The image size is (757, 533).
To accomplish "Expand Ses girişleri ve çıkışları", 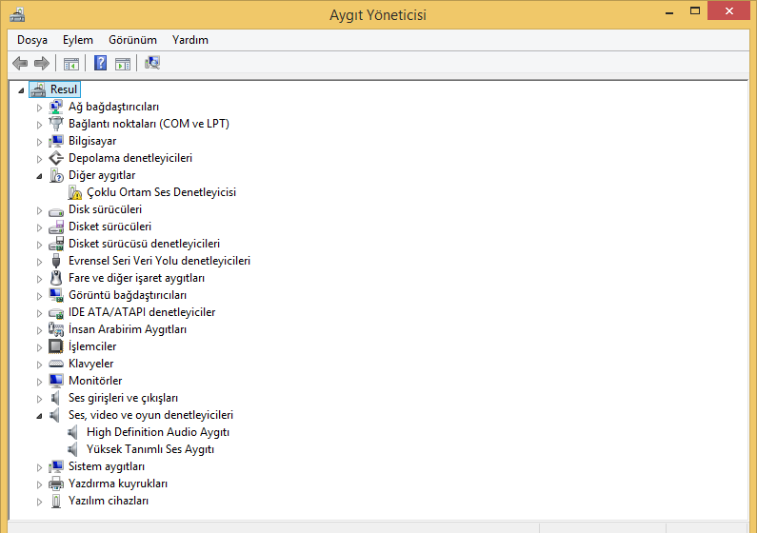I will pos(39,399).
